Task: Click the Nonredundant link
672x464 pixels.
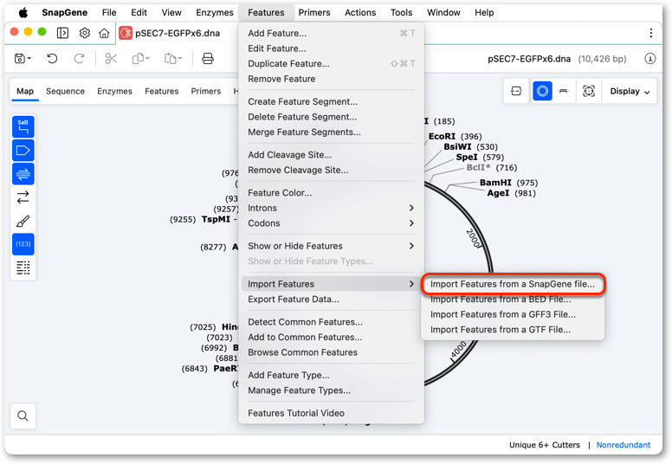Action: pos(624,445)
